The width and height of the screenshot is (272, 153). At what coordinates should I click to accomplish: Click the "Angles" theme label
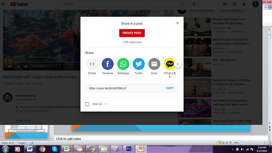(22, 143)
